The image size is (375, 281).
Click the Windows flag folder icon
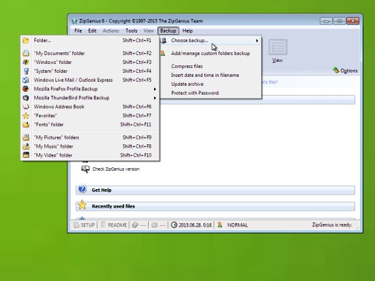click(26, 62)
